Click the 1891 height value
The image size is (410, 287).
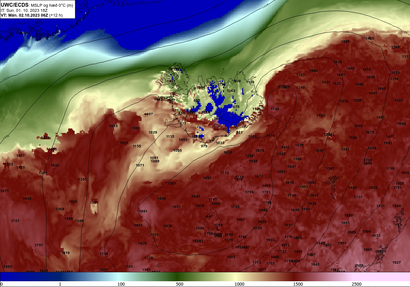click(x=143, y=211)
